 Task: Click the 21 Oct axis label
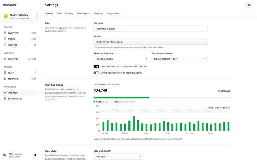tap(211, 133)
